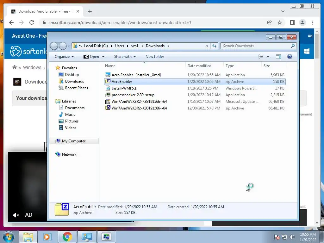
Task: Open Chrome tab search chevron
Action: 283,11
